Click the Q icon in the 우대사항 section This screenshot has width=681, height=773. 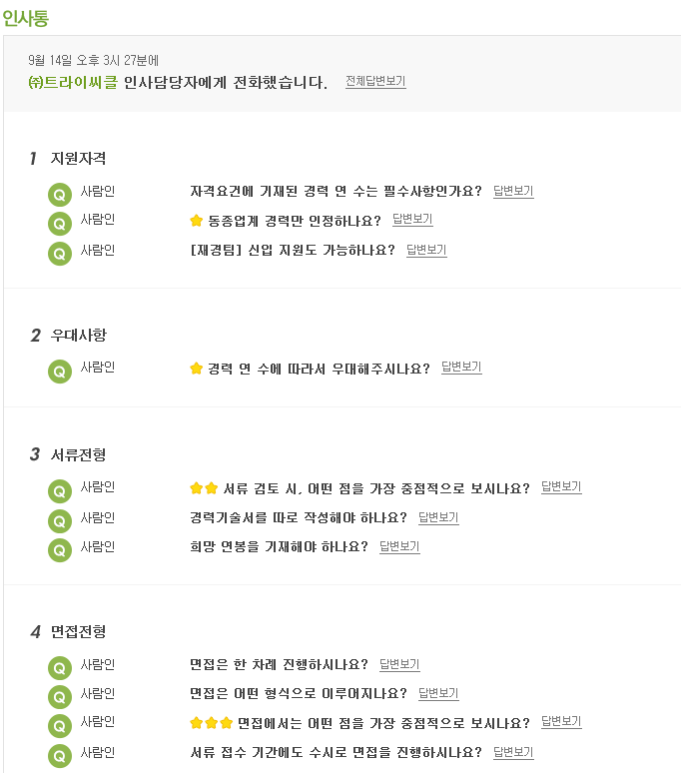(x=60, y=372)
